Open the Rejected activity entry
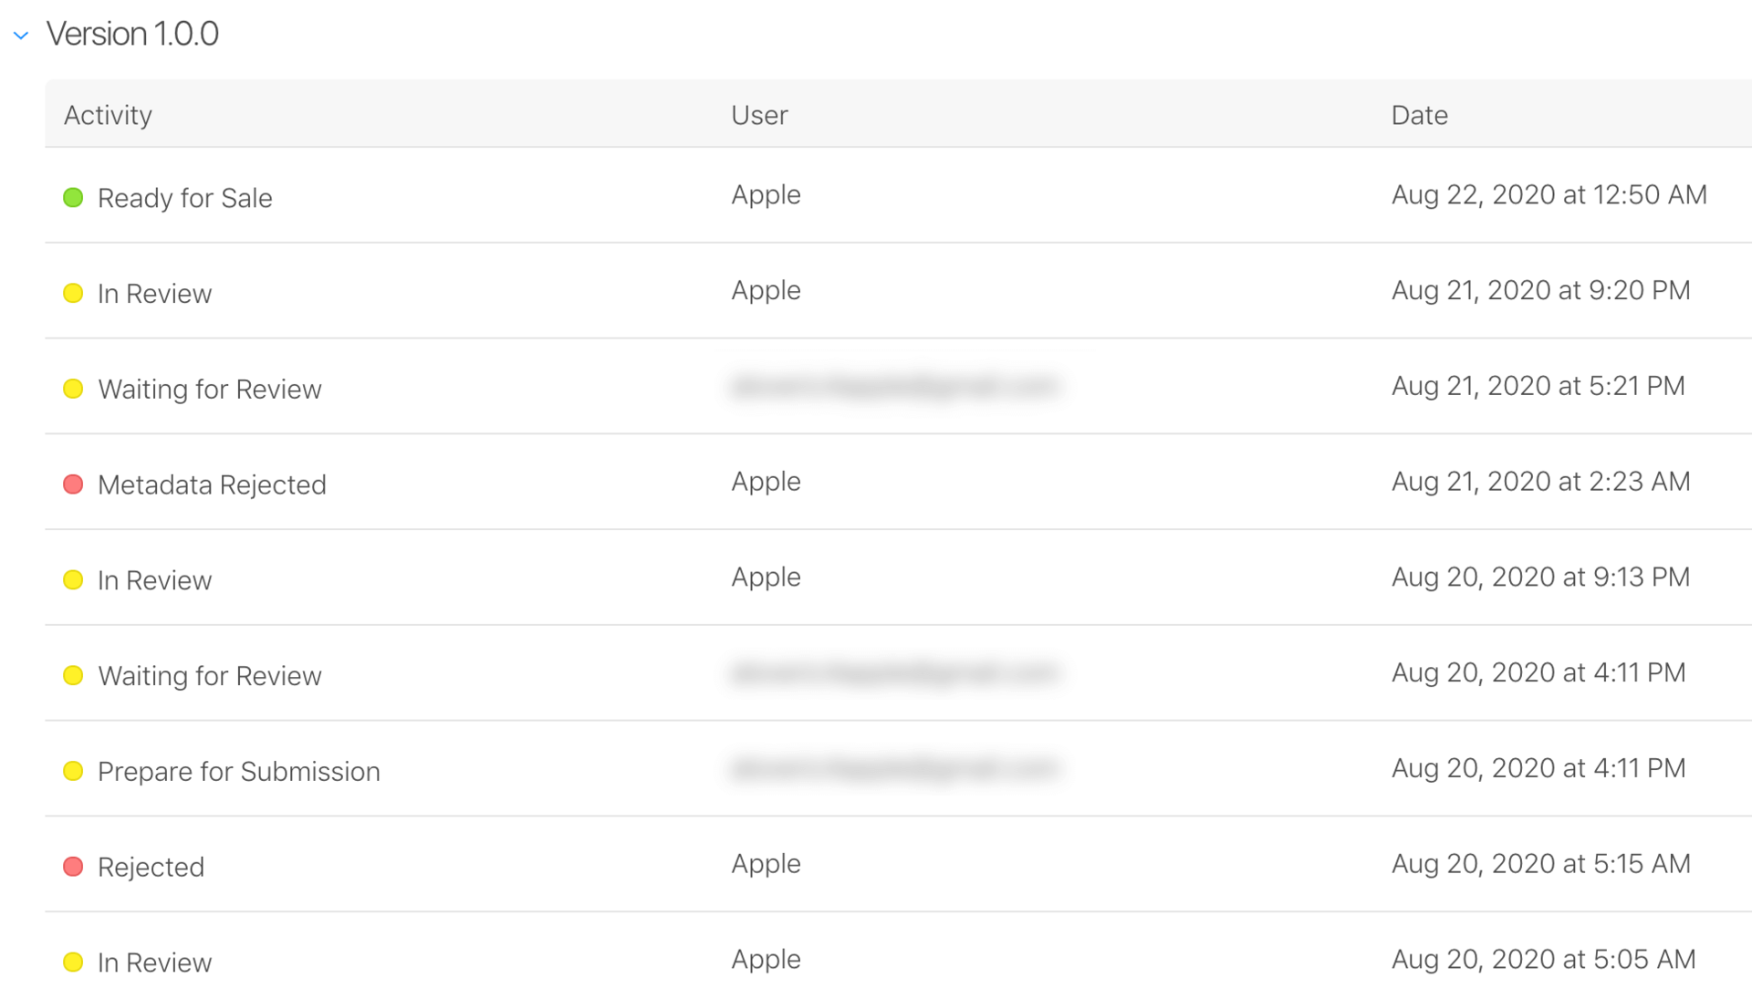This screenshot has width=1752, height=999. pos(151,867)
